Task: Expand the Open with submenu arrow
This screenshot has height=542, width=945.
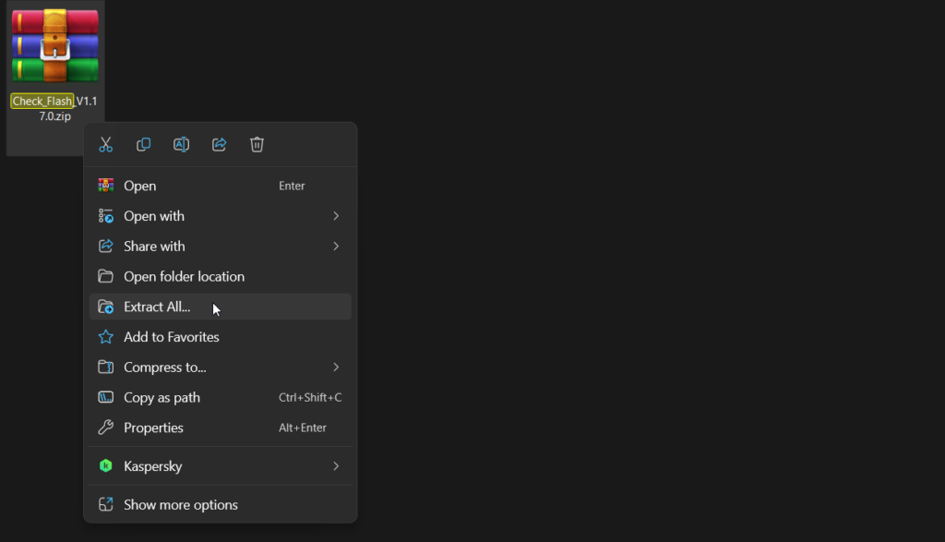Action: coord(336,216)
